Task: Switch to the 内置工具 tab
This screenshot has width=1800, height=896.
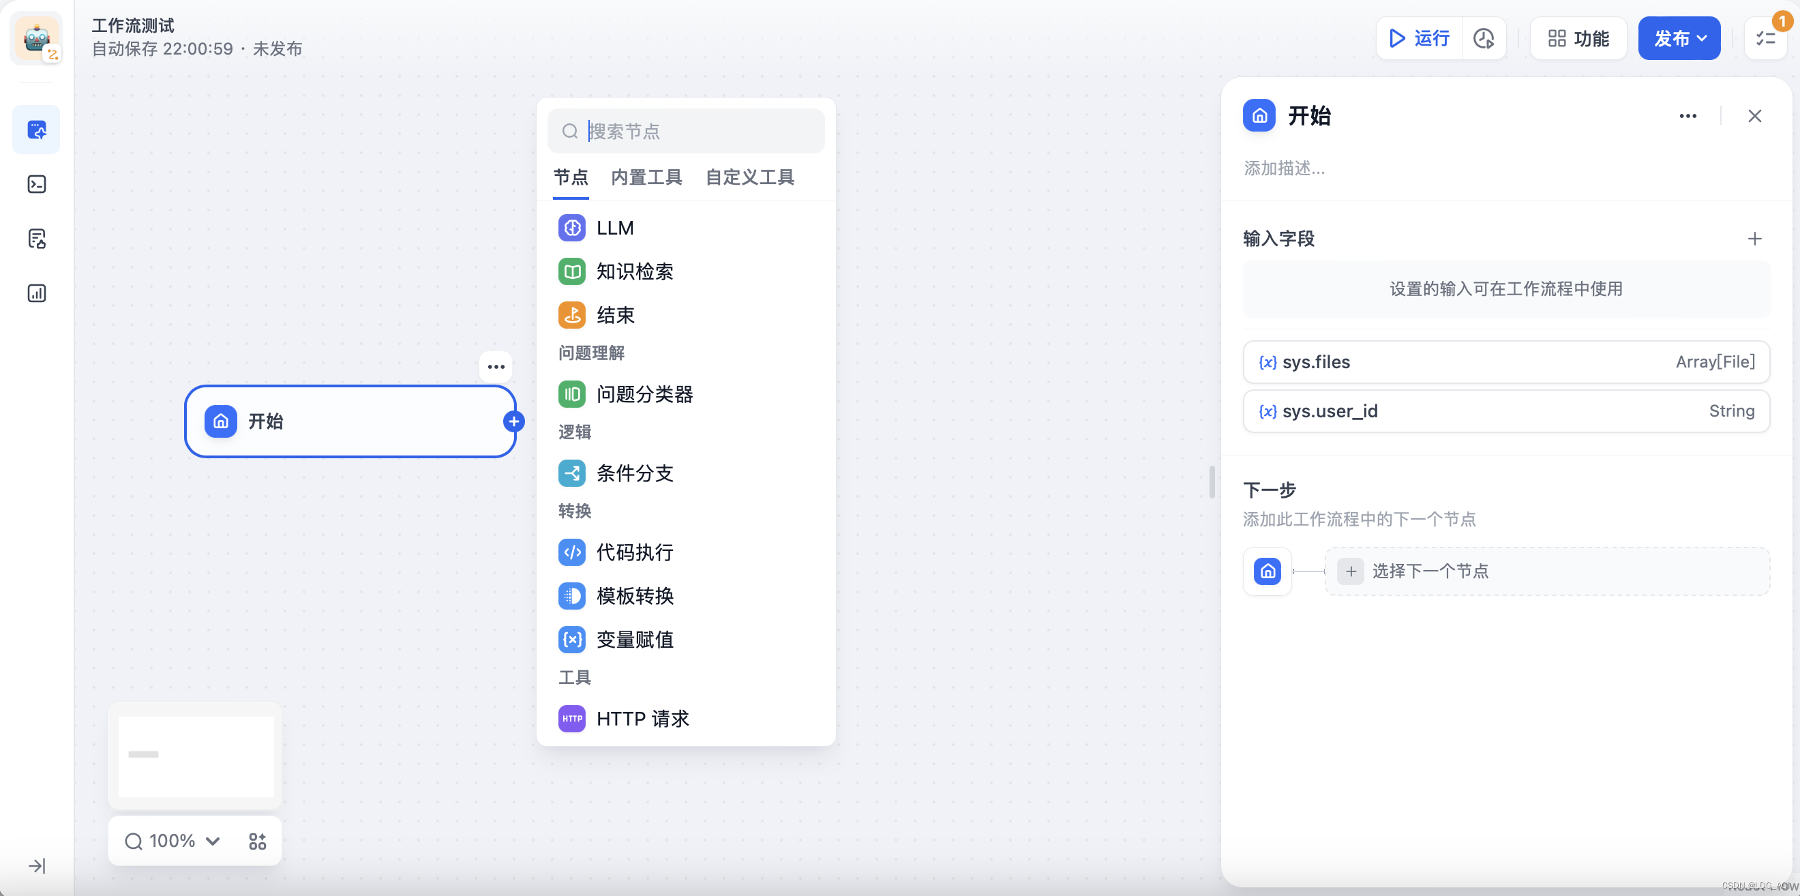Action: click(x=646, y=177)
